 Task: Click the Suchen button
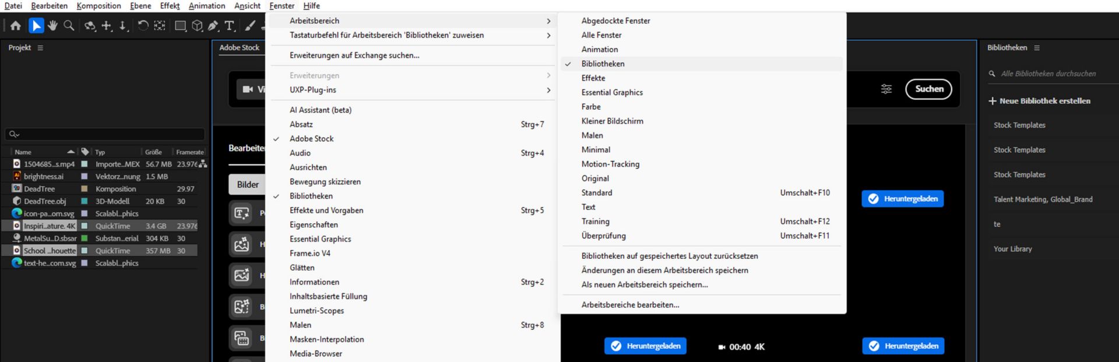(x=929, y=89)
